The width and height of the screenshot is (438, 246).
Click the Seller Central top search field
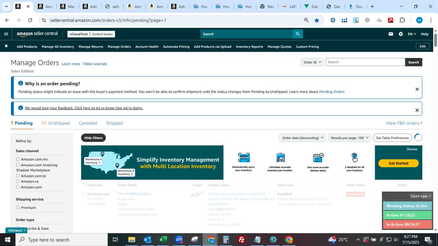coord(247,34)
